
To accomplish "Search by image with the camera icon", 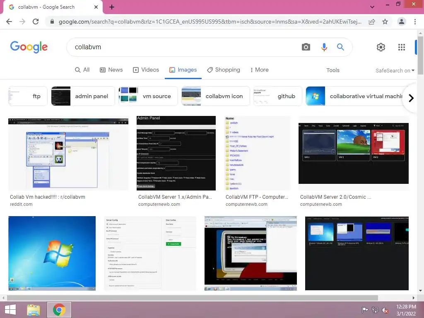I will 306,47.
